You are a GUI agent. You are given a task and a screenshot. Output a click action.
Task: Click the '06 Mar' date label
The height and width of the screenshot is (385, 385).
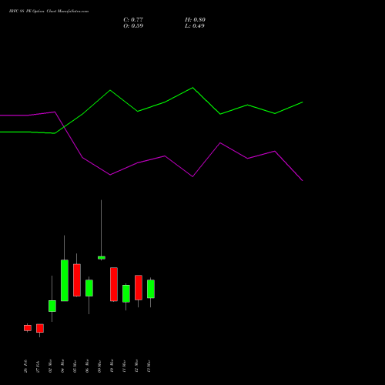[87, 366]
